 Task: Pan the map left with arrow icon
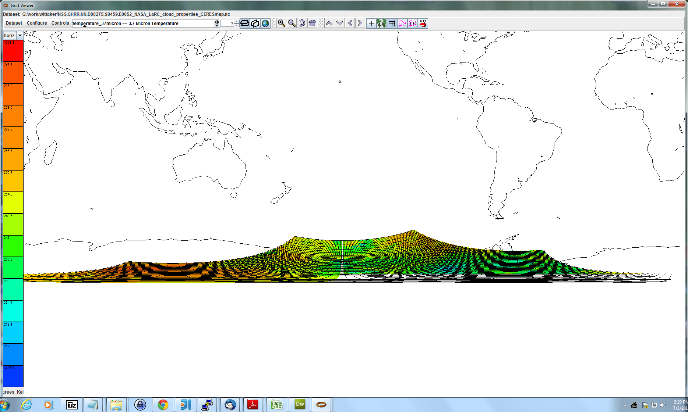pos(350,24)
